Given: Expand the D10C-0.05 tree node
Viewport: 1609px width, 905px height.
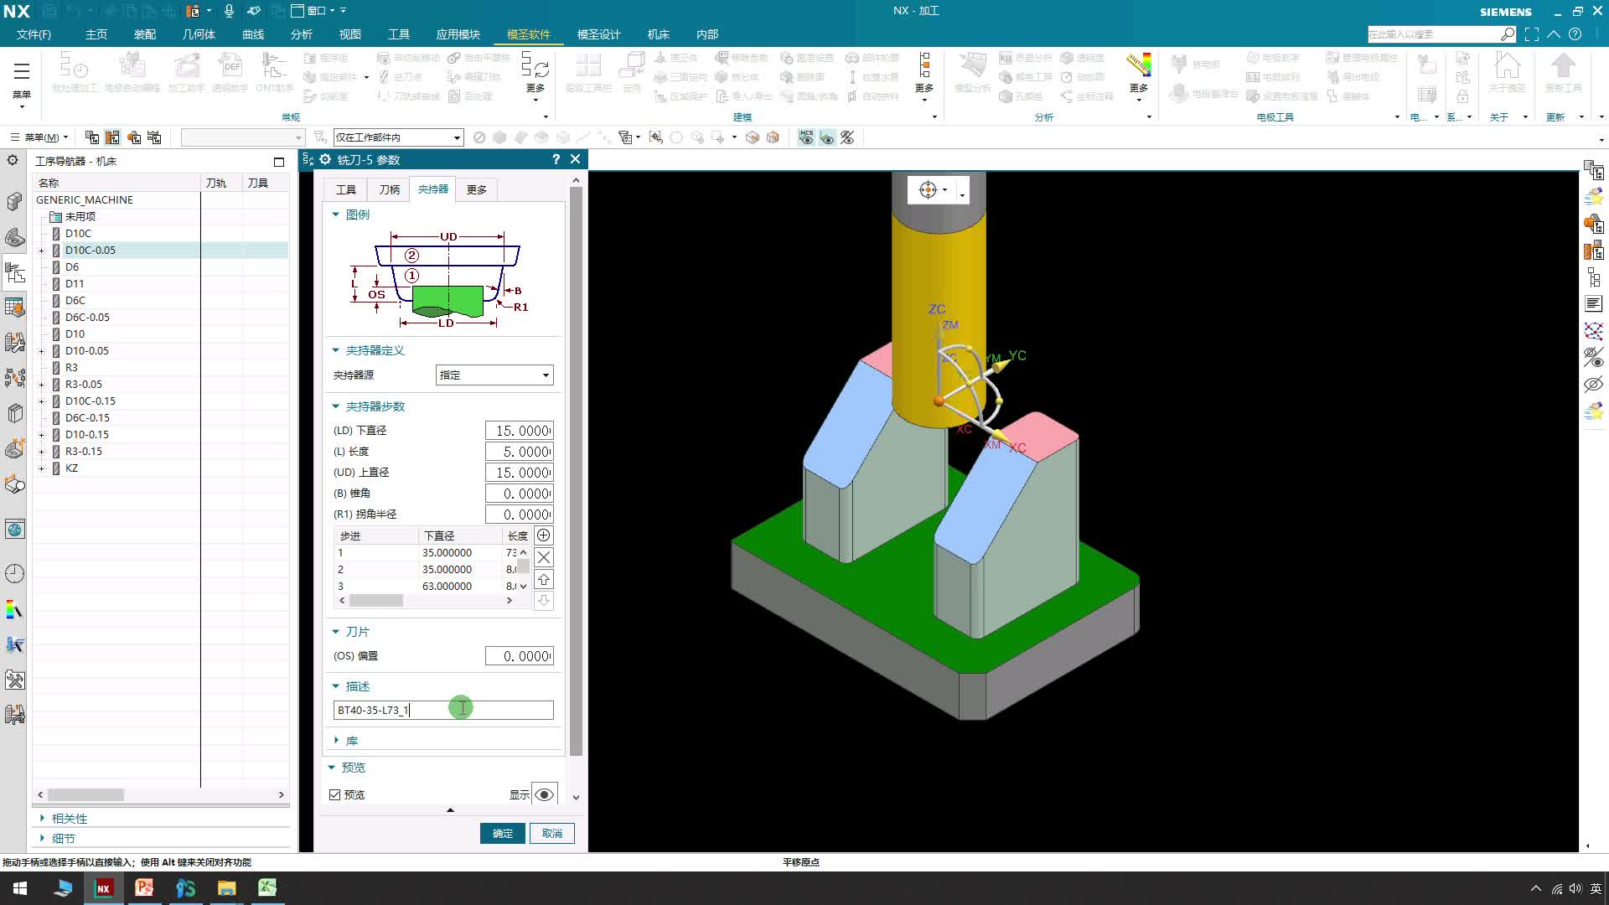Looking at the screenshot, I should pos(41,251).
